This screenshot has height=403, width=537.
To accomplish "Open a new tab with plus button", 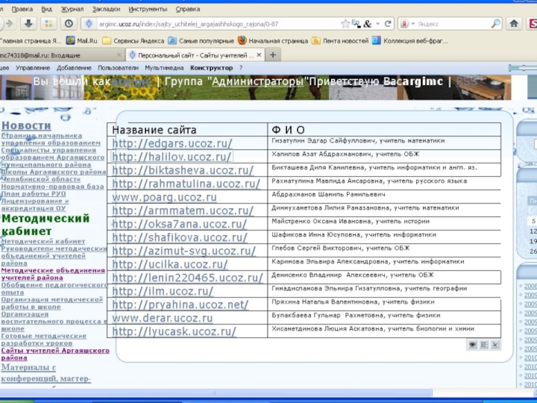I will [x=273, y=55].
